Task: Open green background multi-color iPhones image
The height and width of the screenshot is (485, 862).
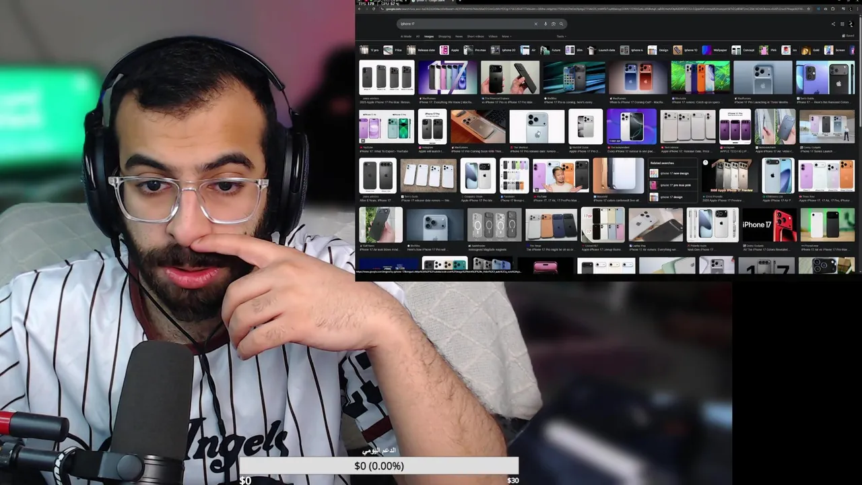Action: click(700, 77)
